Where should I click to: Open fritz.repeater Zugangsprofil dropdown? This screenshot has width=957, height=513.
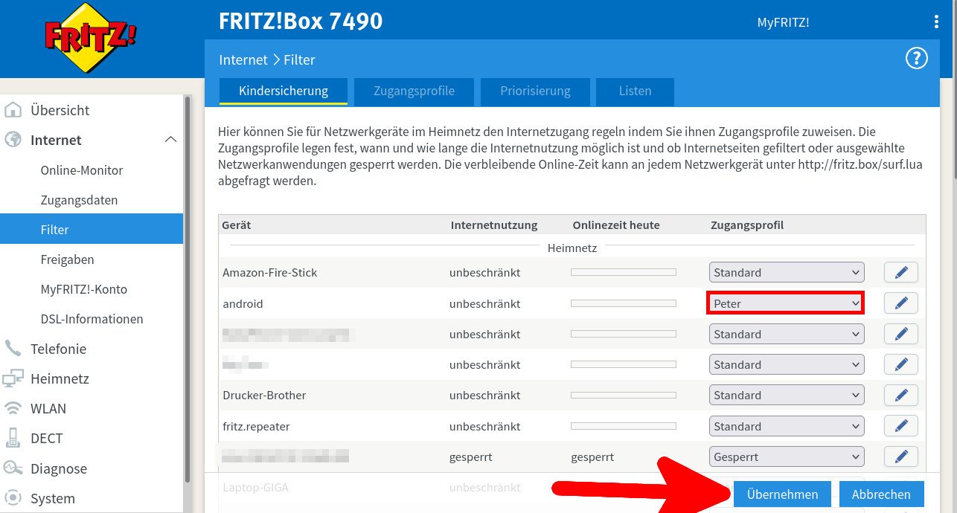pyautogui.click(x=787, y=427)
